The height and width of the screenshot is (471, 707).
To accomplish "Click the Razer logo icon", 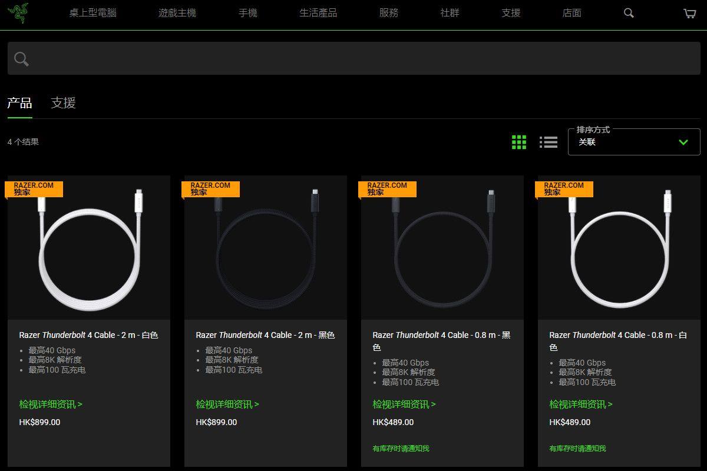I will (18, 14).
